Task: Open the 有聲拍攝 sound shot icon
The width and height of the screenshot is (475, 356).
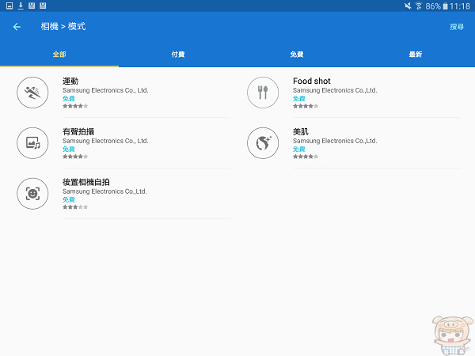Action: point(32,143)
